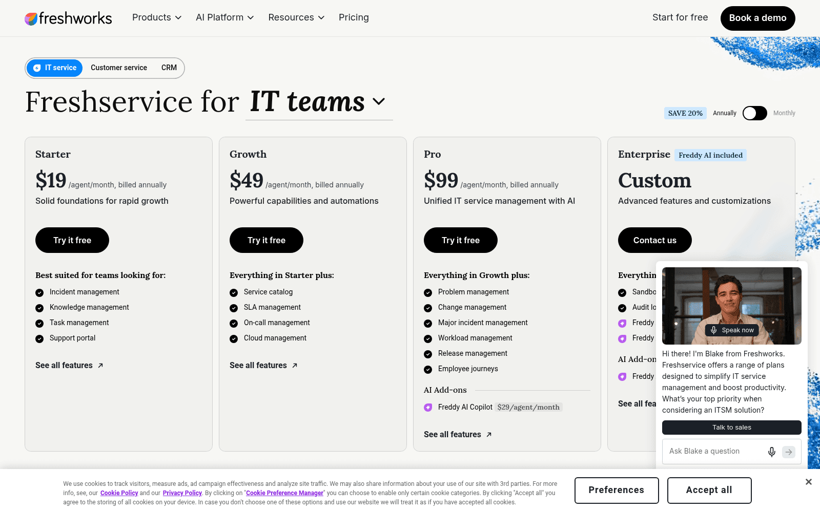
Task: Switch to the CRM tab
Action: click(169, 68)
